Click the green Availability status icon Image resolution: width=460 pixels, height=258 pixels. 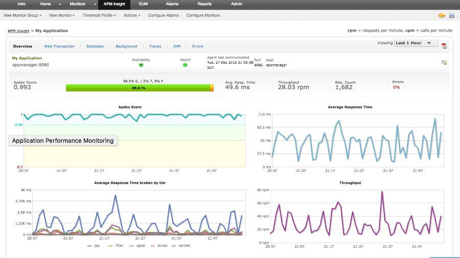[x=141, y=65]
